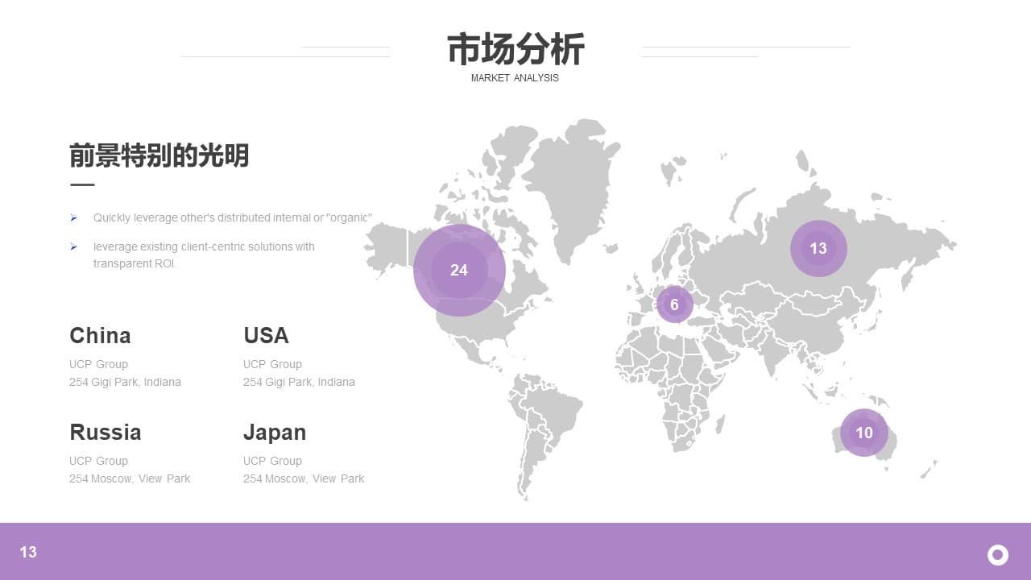
Task: Click 254 Moscow, View Park under Russia
Action: pos(130,478)
